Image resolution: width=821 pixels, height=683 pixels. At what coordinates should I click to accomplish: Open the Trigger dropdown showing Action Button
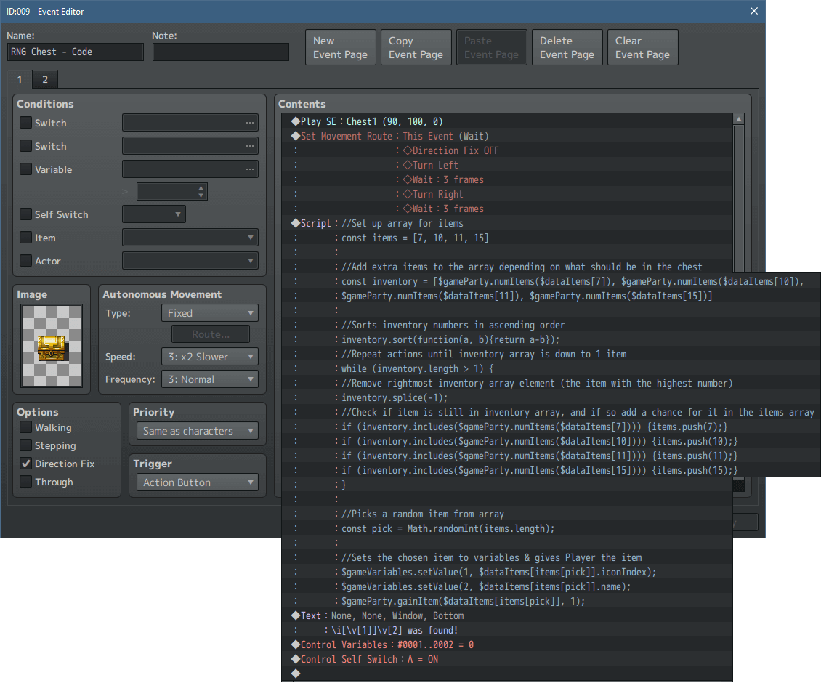point(197,482)
